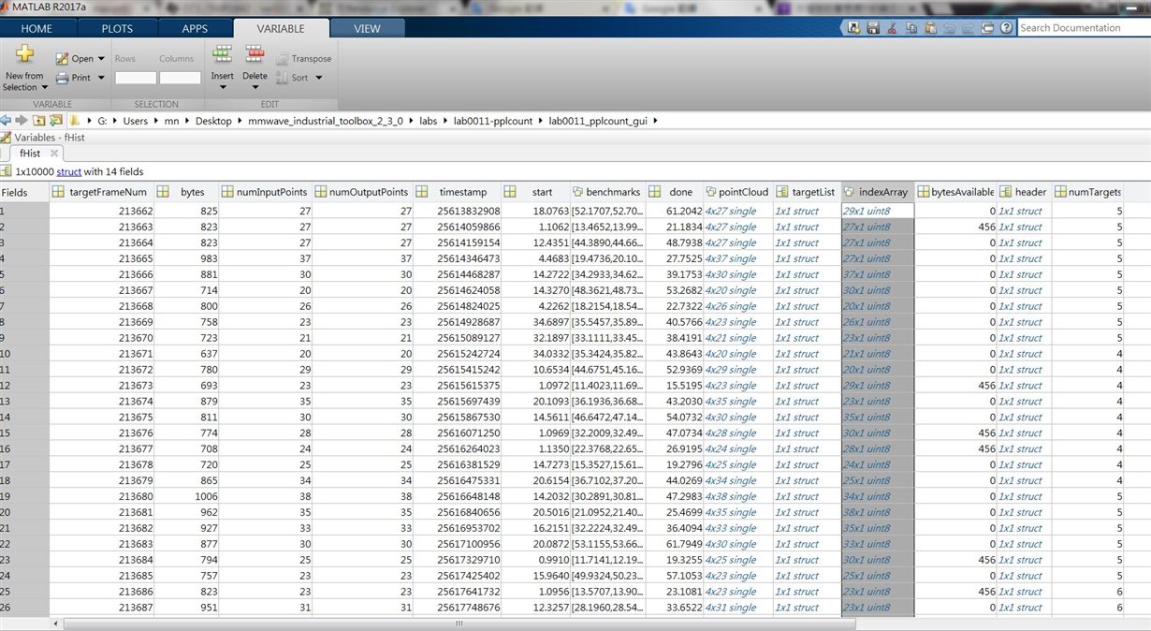The width and height of the screenshot is (1151, 631).
Task: Expand the address bar arrow after Desktop
Action: pyautogui.click(x=240, y=121)
